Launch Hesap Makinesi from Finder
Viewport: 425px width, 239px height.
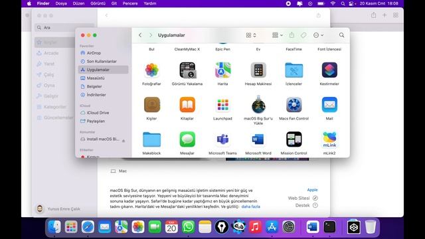[x=258, y=70]
